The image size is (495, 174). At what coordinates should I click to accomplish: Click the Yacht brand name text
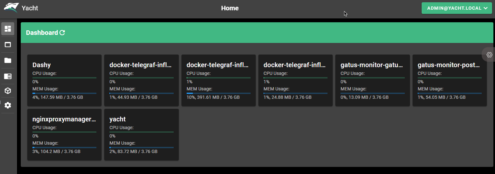30,8
